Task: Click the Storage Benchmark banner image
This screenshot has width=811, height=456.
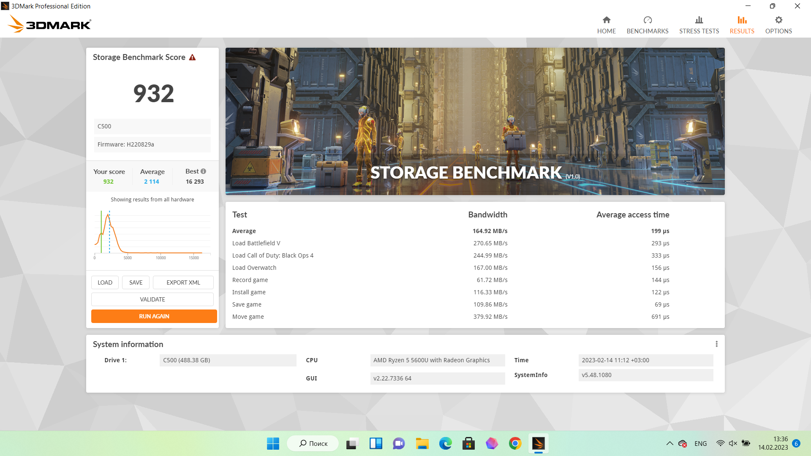Action: pyautogui.click(x=475, y=121)
